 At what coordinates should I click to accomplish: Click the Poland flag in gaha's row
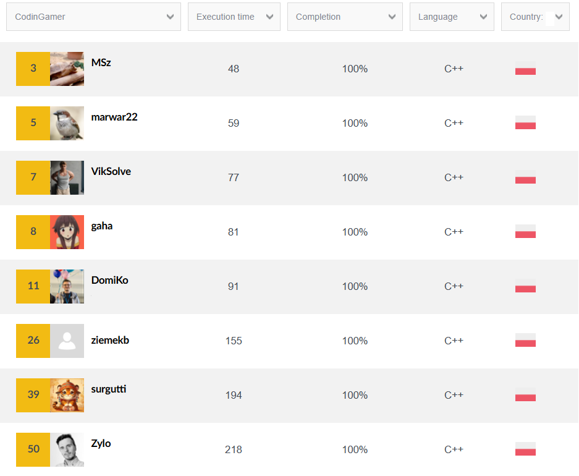tap(525, 231)
